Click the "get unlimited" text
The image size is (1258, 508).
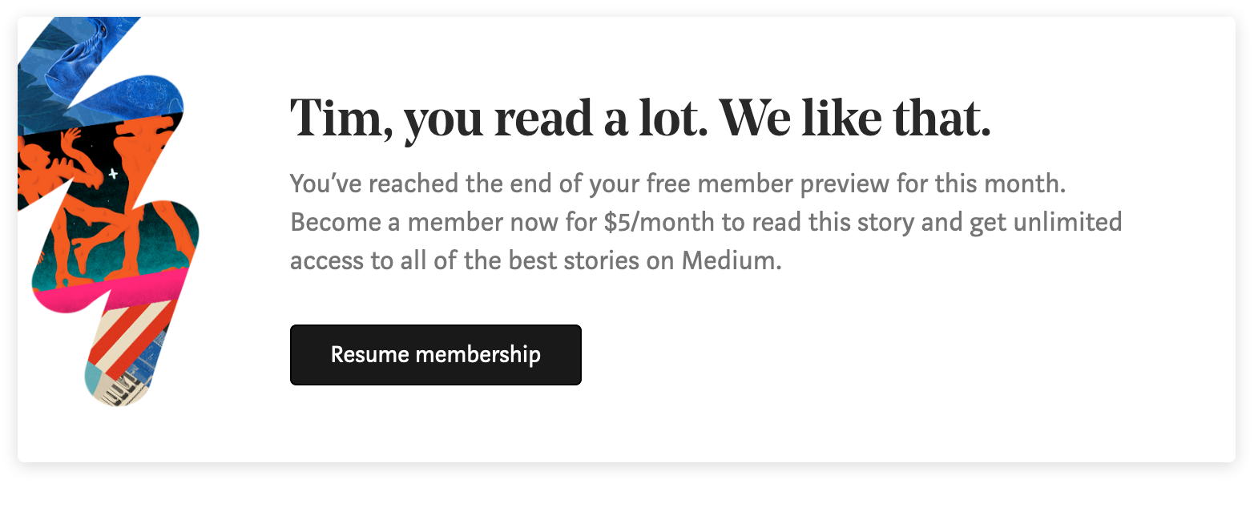1046,222
